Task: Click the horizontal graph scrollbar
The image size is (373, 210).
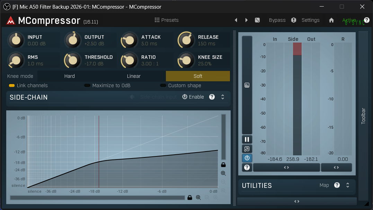Action: (x=97, y=198)
